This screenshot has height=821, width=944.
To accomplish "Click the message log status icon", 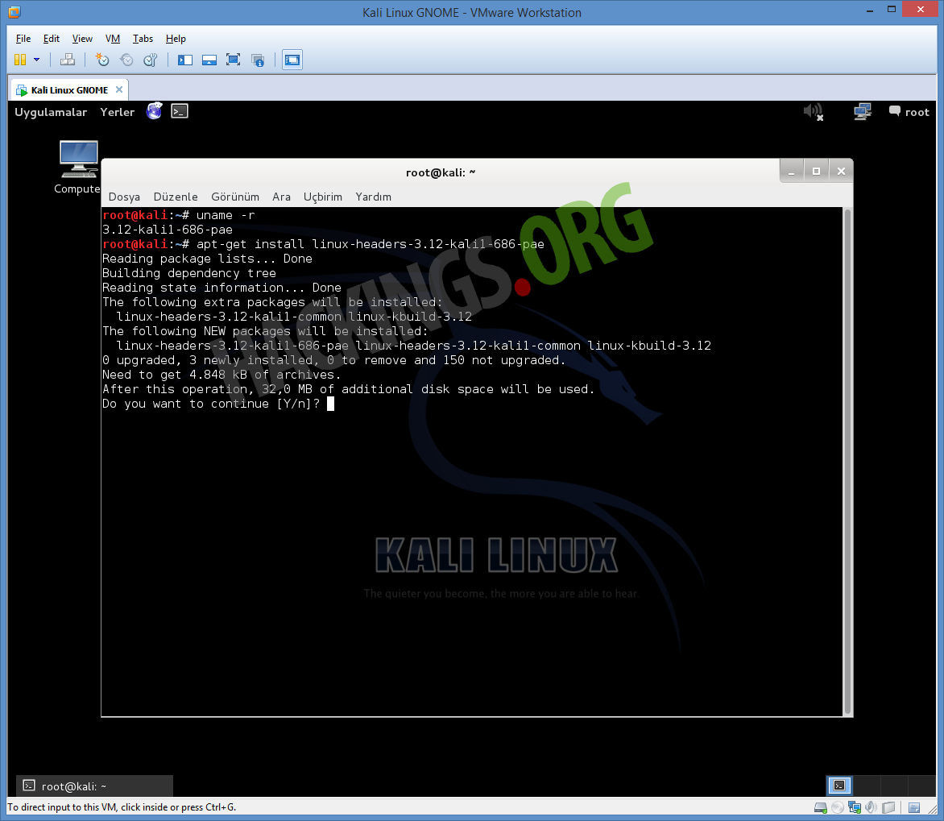I will click(x=914, y=808).
